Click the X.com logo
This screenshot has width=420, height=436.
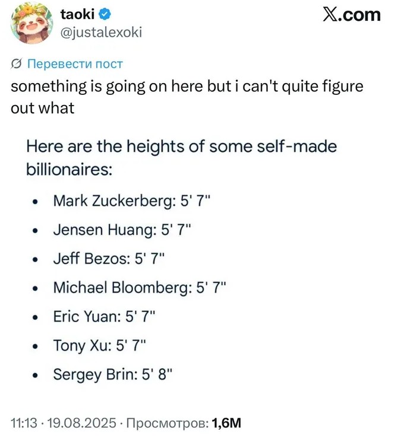pos(351,15)
